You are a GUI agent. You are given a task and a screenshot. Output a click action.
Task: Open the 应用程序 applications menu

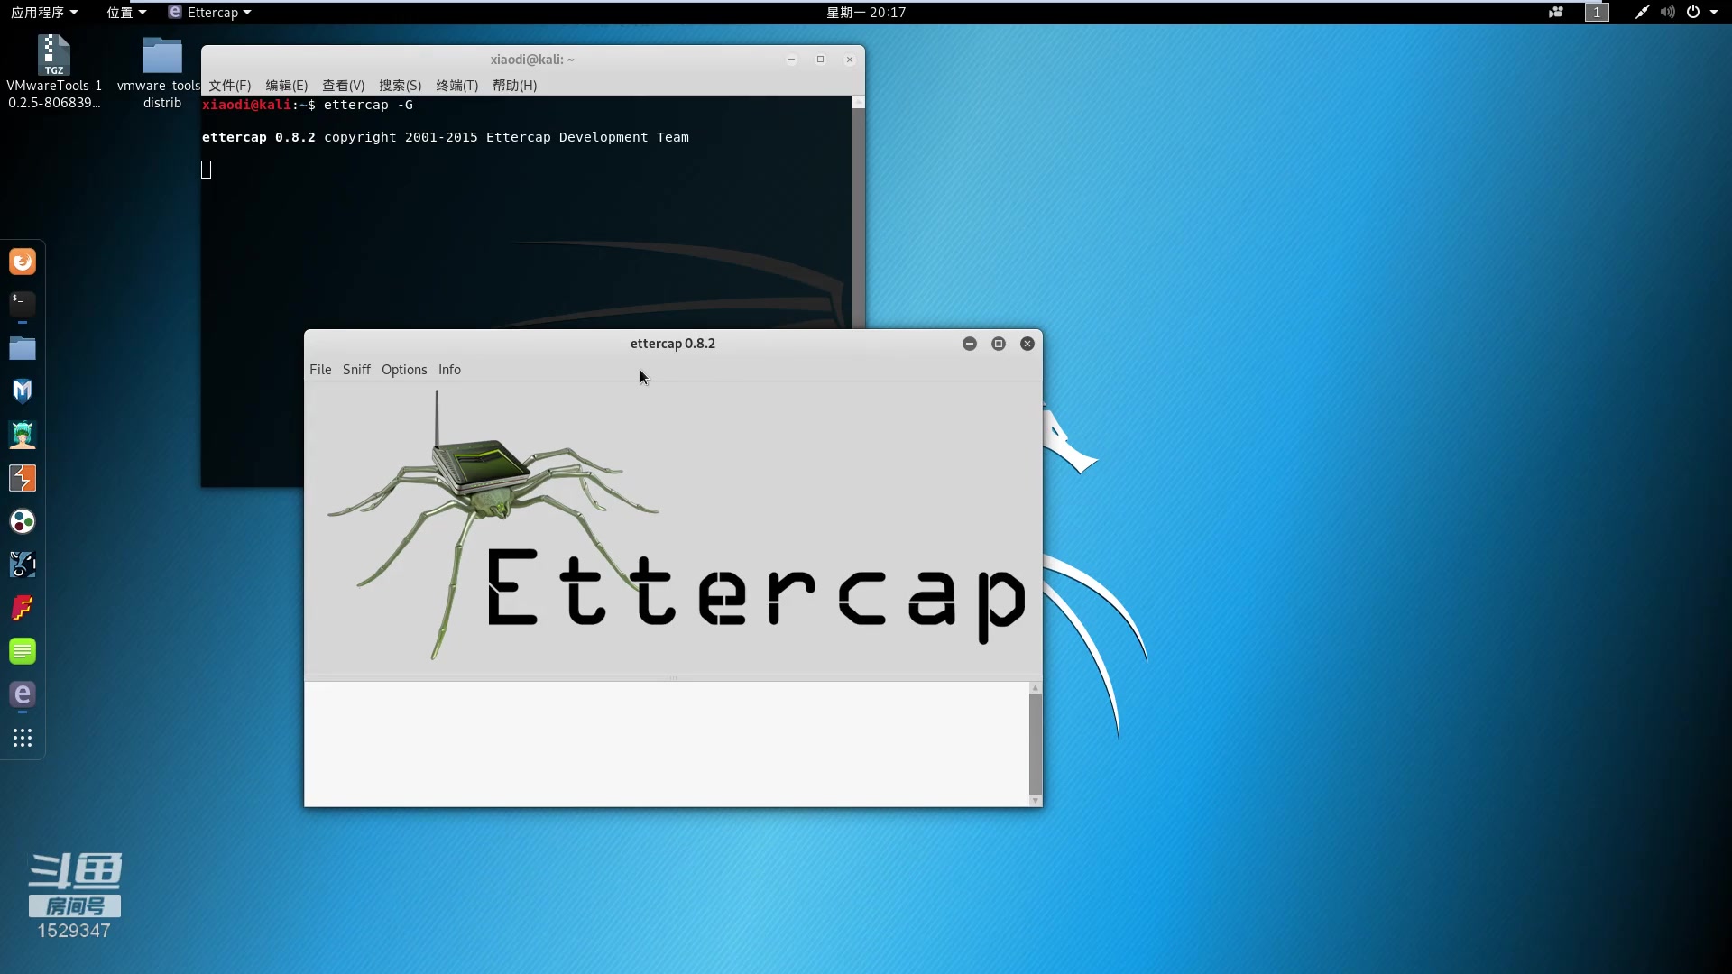tap(44, 12)
